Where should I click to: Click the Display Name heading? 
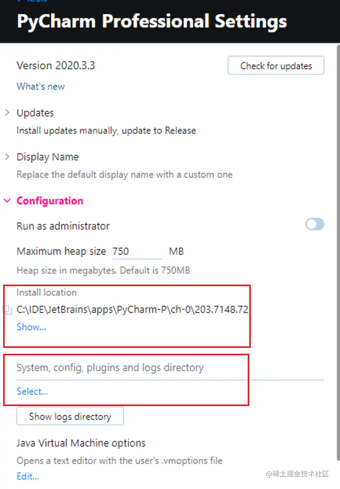click(x=48, y=157)
